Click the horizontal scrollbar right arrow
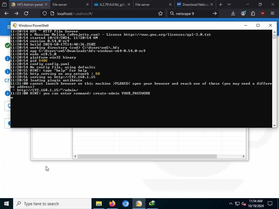This screenshot has height=209, width=279. click(x=243, y=156)
